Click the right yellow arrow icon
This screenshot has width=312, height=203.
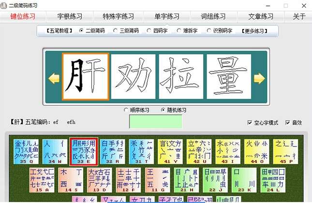pyautogui.click(x=259, y=78)
